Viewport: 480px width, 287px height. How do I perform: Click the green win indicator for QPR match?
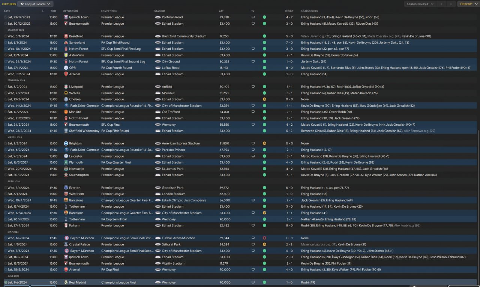[264, 68]
